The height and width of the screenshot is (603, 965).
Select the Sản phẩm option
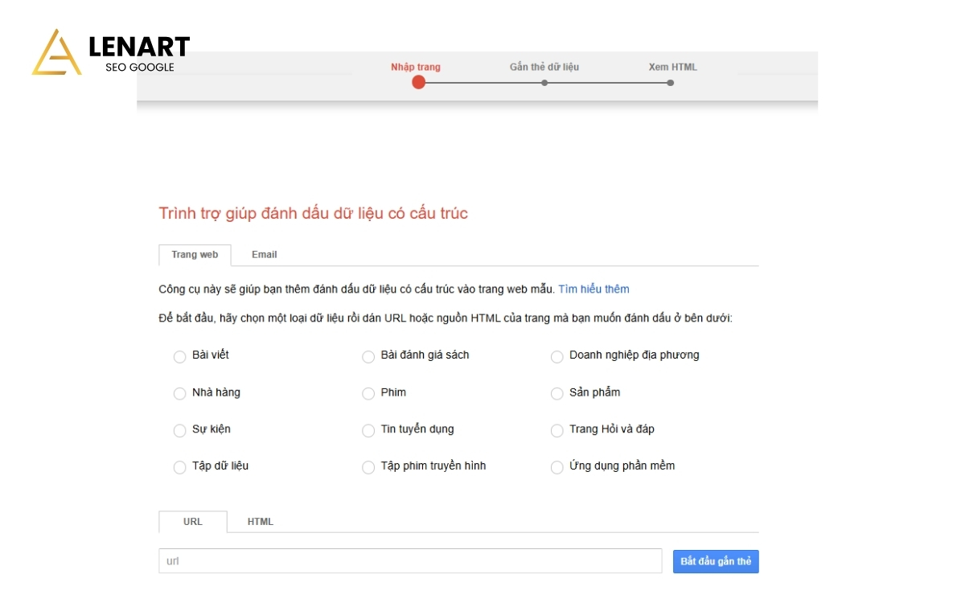pyautogui.click(x=556, y=393)
